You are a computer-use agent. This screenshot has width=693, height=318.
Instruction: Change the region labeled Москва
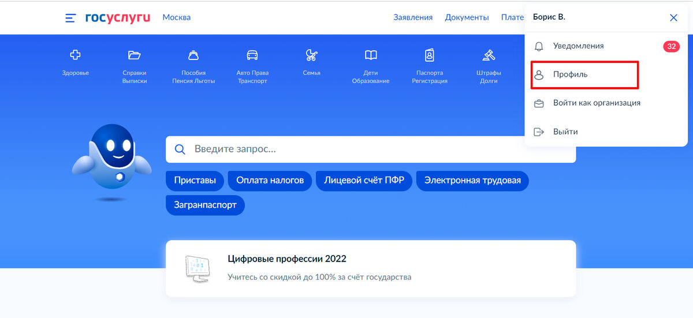click(177, 17)
